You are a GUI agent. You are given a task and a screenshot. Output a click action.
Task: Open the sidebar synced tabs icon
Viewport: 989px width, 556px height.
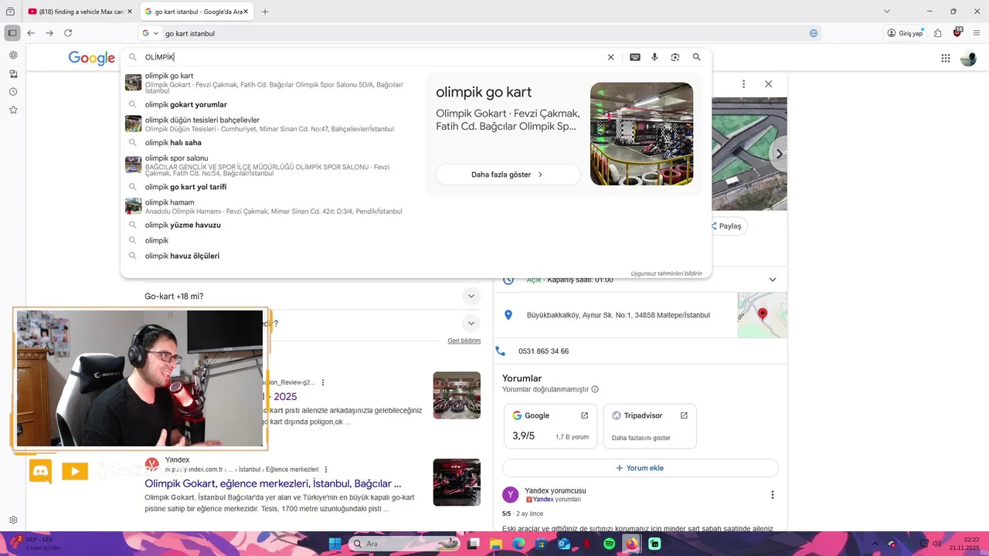[x=13, y=74]
